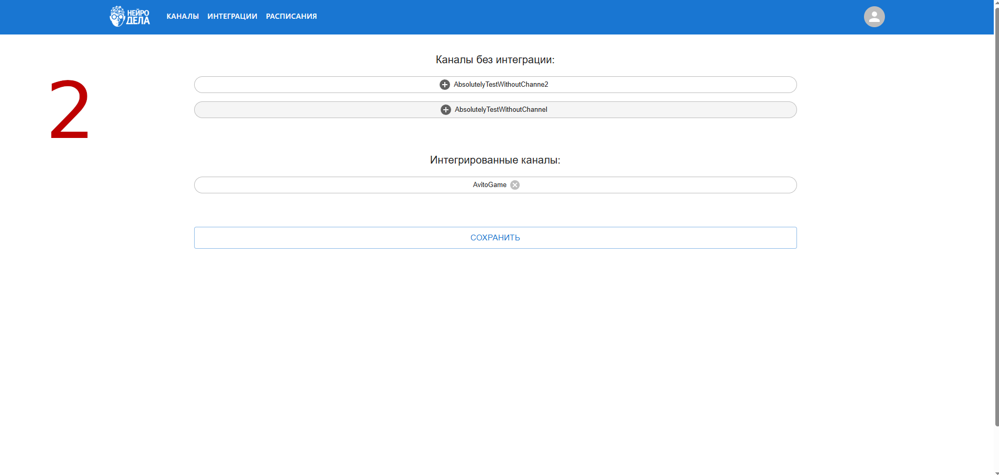Click the Каналы без интеграции heading
999x475 pixels.
coord(495,60)
